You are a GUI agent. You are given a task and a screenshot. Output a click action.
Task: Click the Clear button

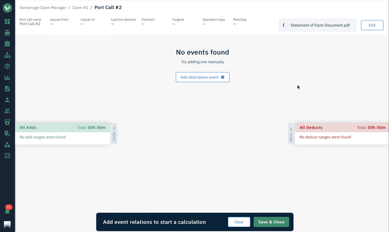pos(239,222)
